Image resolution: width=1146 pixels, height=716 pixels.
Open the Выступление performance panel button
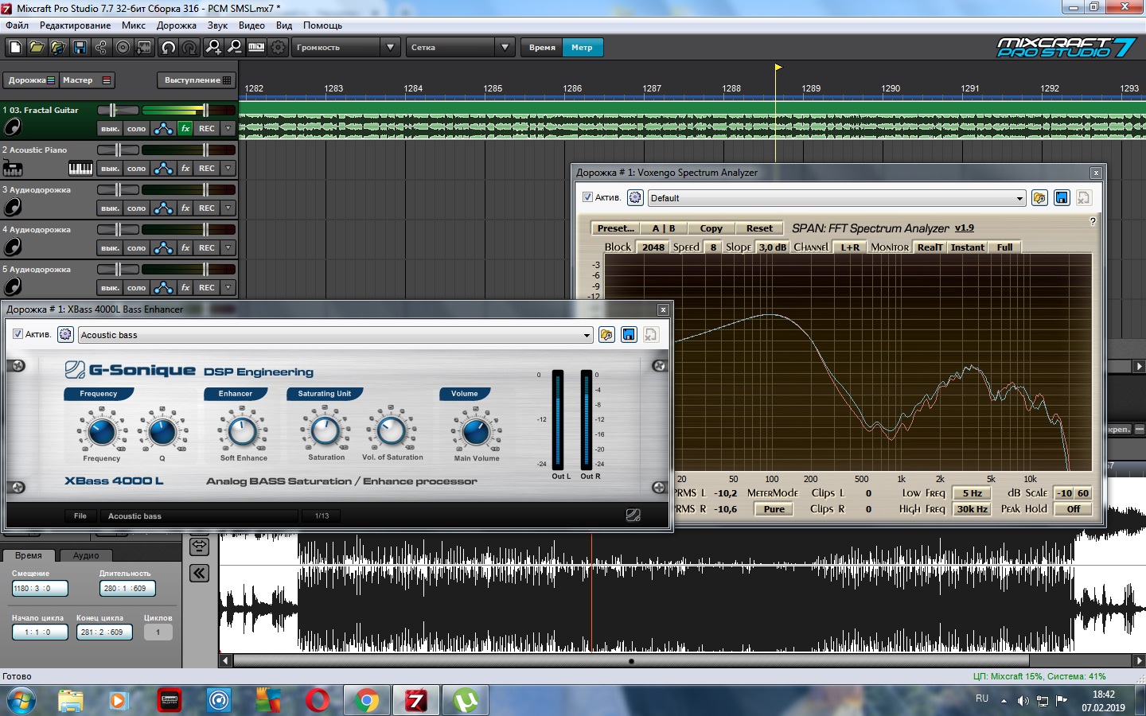[197, 80]
